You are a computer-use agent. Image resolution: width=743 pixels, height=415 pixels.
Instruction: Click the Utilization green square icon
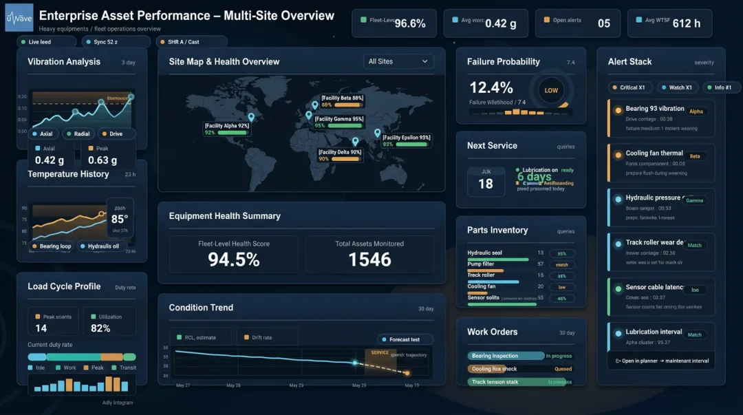[94, 317]
